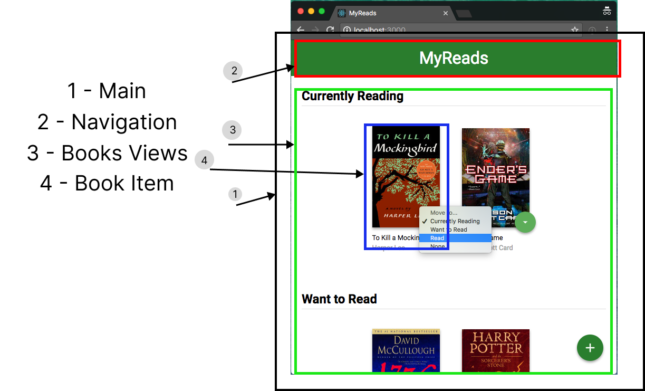Click the yellow minimize window button
The width and height of the screenshot is (645, 391).
tap(311, 11)
